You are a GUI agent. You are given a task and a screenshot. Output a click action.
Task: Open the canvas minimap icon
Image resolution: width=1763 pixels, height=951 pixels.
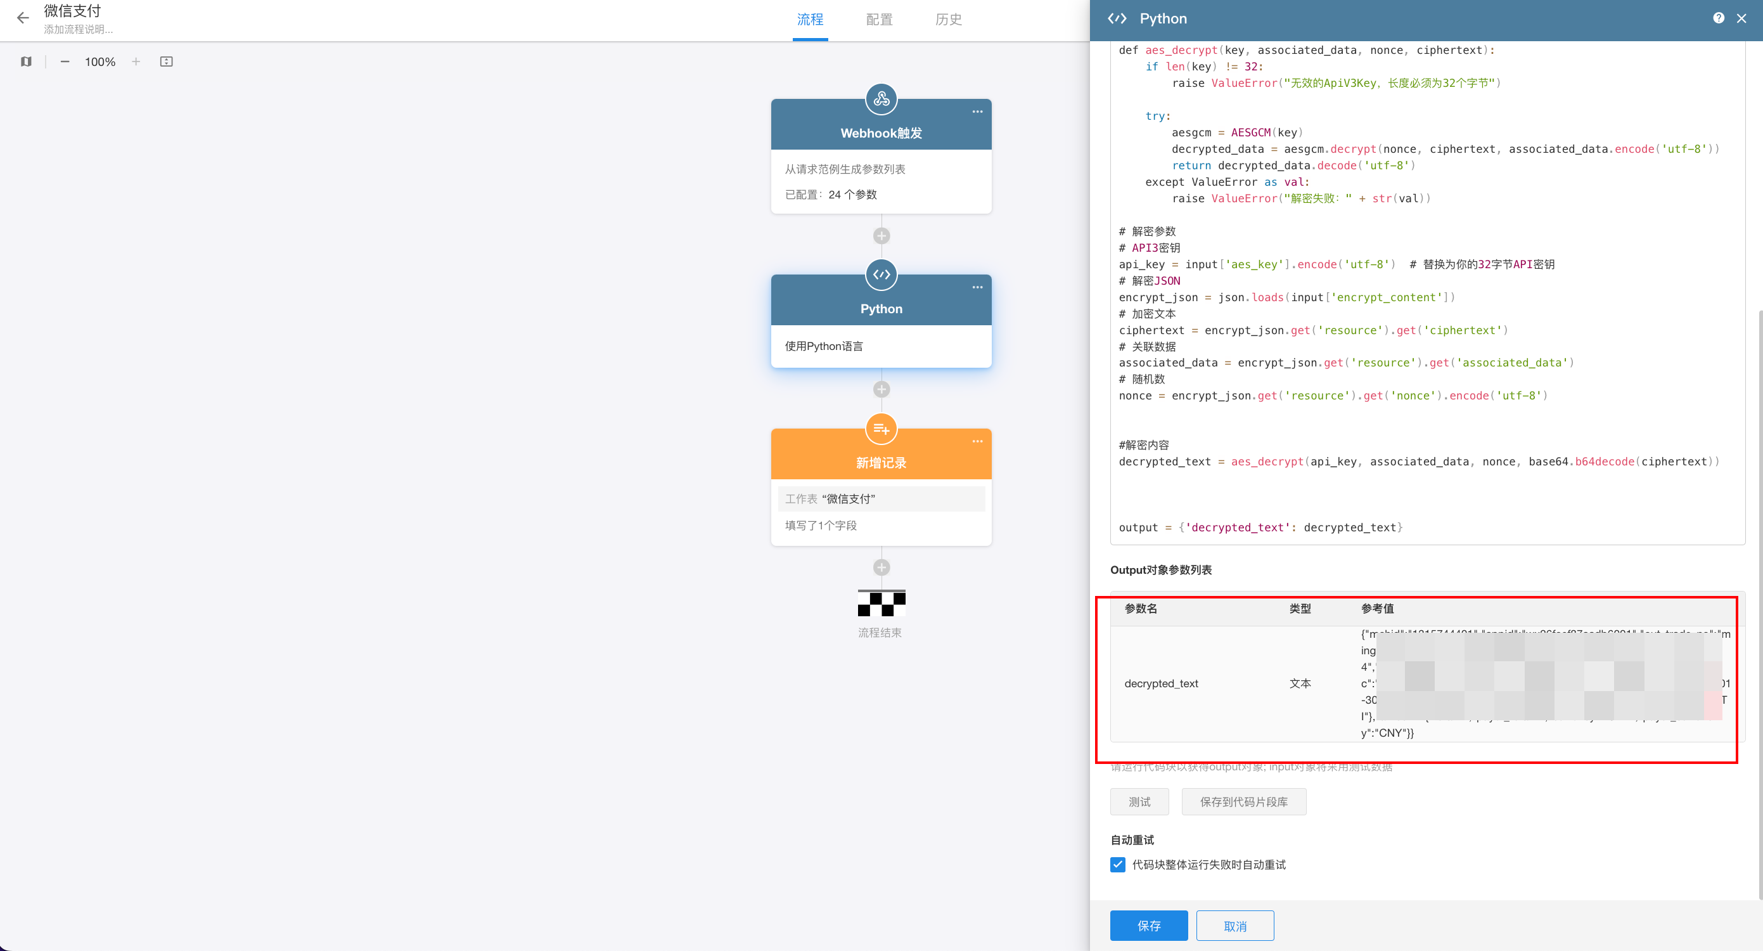point(26,61)
